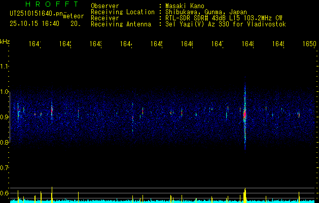
Task: Click the strongest red meteor echo
Action: point(244,114)
